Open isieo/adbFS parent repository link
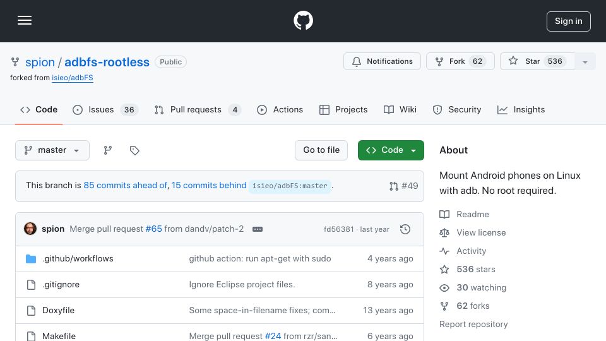This screenshot has height=341, width=606. (73, 78)
